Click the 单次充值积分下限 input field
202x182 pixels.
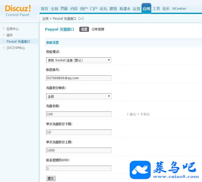[x=79, y=132]
